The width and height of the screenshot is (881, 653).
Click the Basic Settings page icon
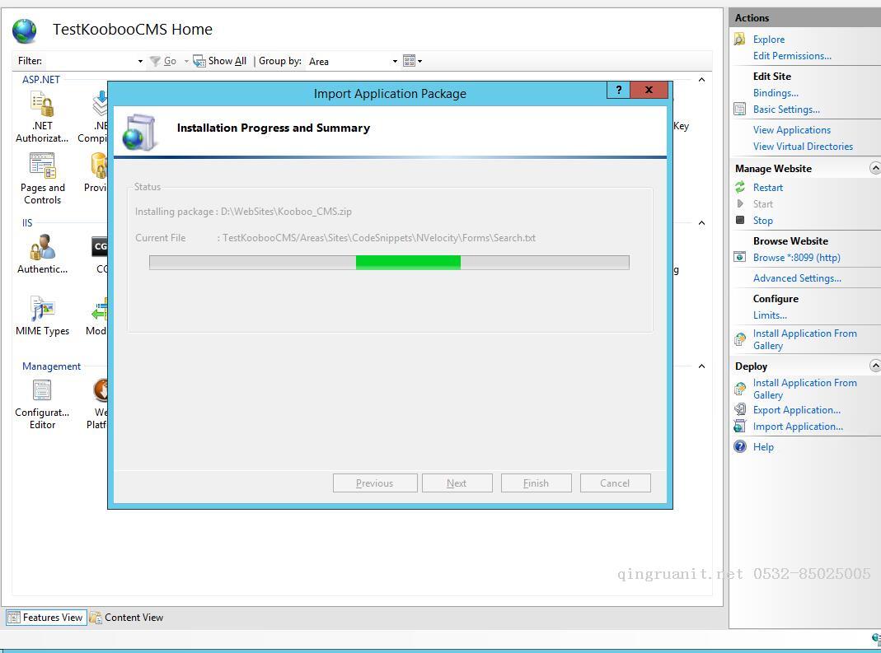740,109
